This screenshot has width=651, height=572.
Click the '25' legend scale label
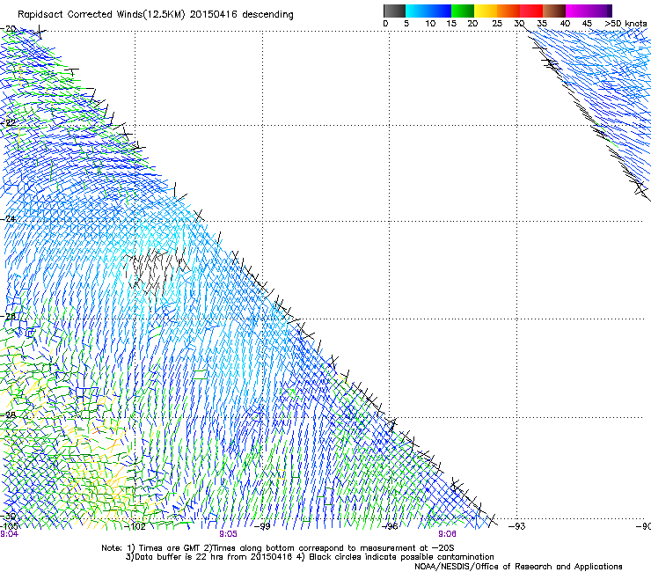[497, 24]
